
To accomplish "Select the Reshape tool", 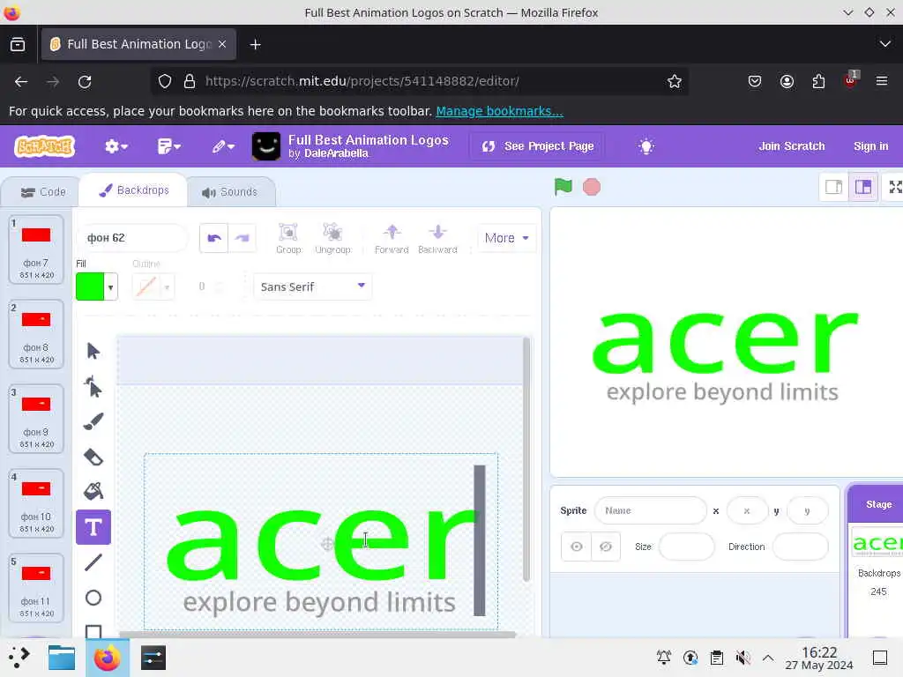I will [93, 386].
